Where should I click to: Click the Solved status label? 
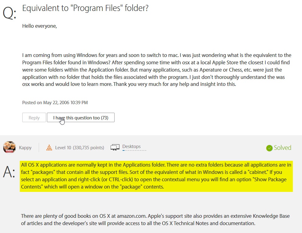(282, 148)
